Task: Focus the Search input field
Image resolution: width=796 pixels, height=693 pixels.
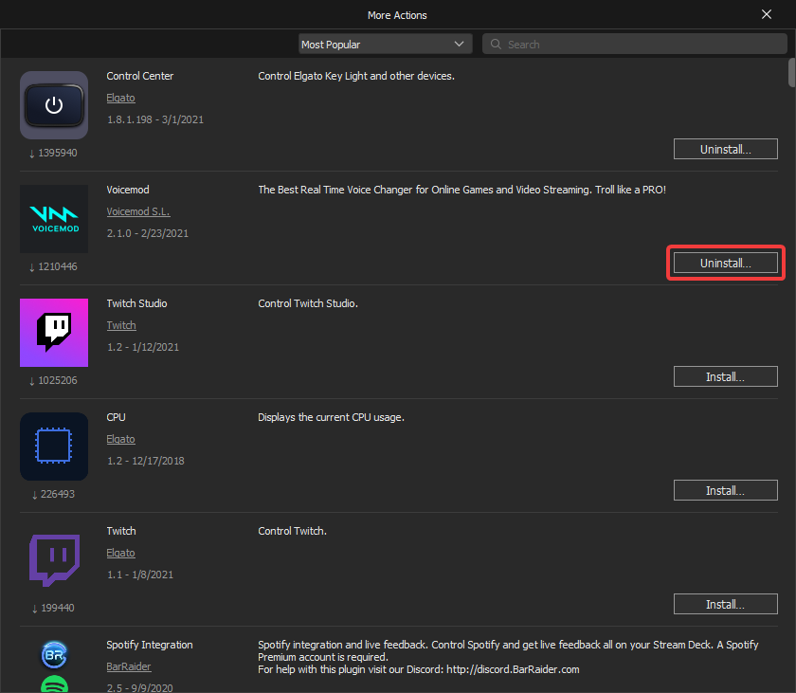Action: (635, 45)
